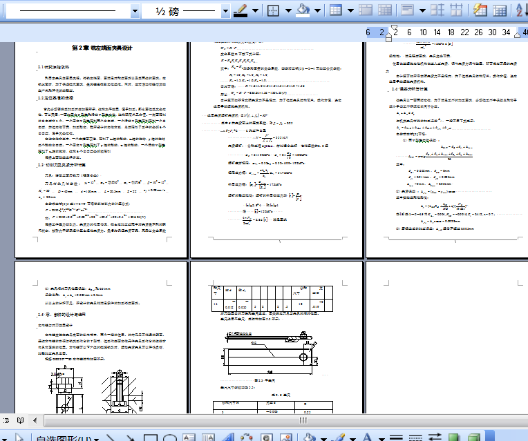Screen dimensions: 528x441
Task: Select the Arrow drawing tool
Action: click(x=130, y=438)
